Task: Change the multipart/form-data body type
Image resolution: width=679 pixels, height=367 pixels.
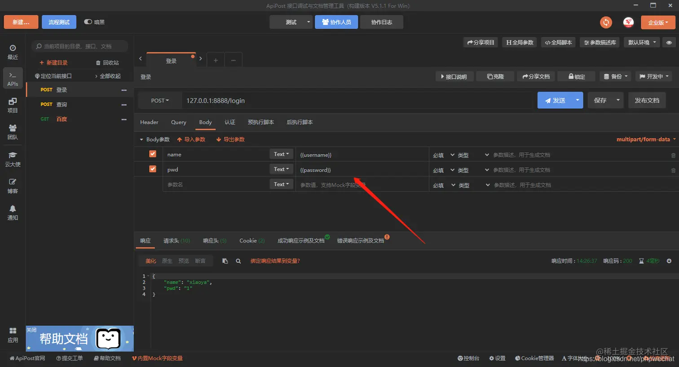Action: [x=646, y=140]
